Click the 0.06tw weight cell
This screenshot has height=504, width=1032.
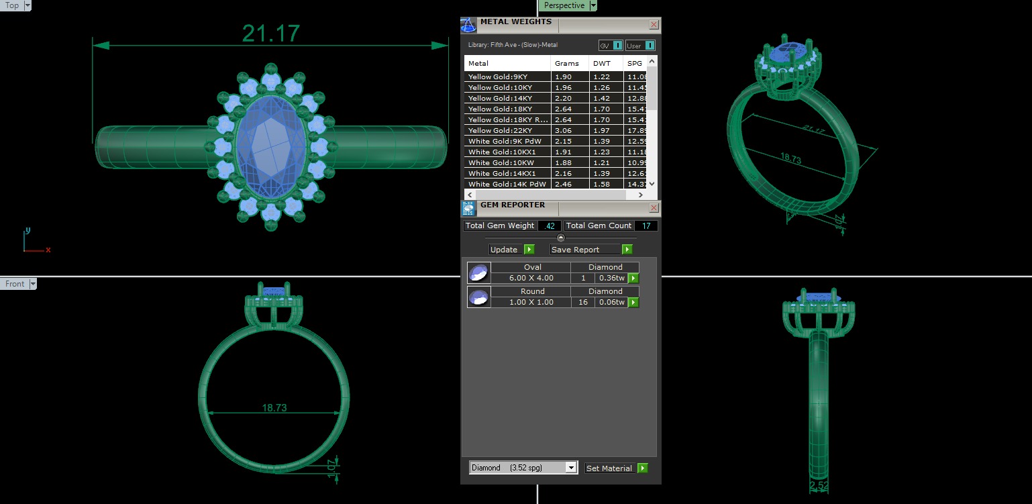pos(611,303)
